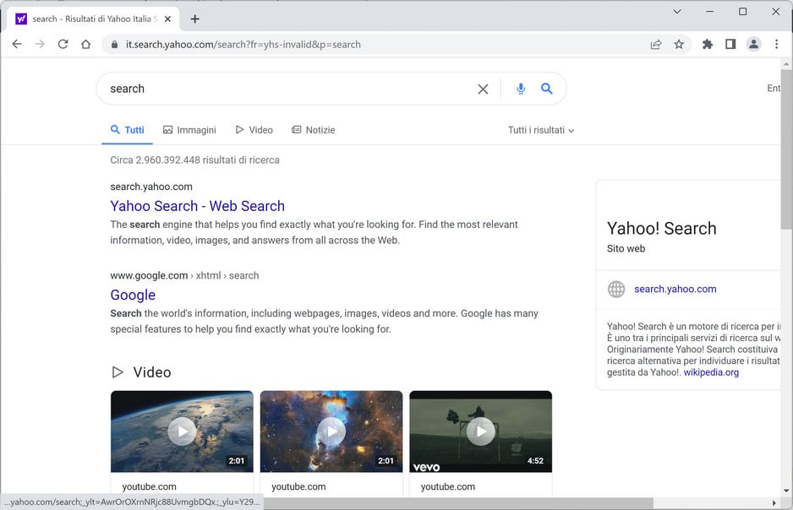Clear the search box with X icon
This screenshot has width=793, height=510.
483,89
